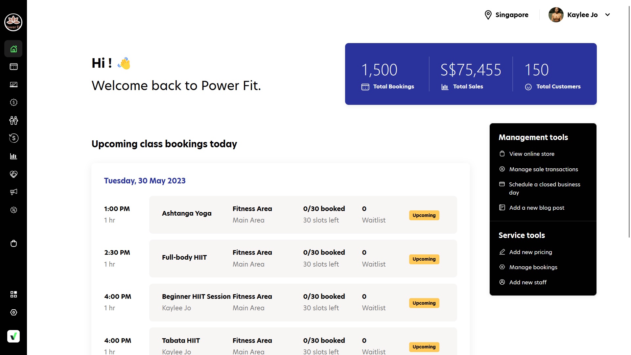The height and width of the screenshot is (355, 631).
Task: Open the apps grid icon in sidebar
Action: tap(13, 294)
